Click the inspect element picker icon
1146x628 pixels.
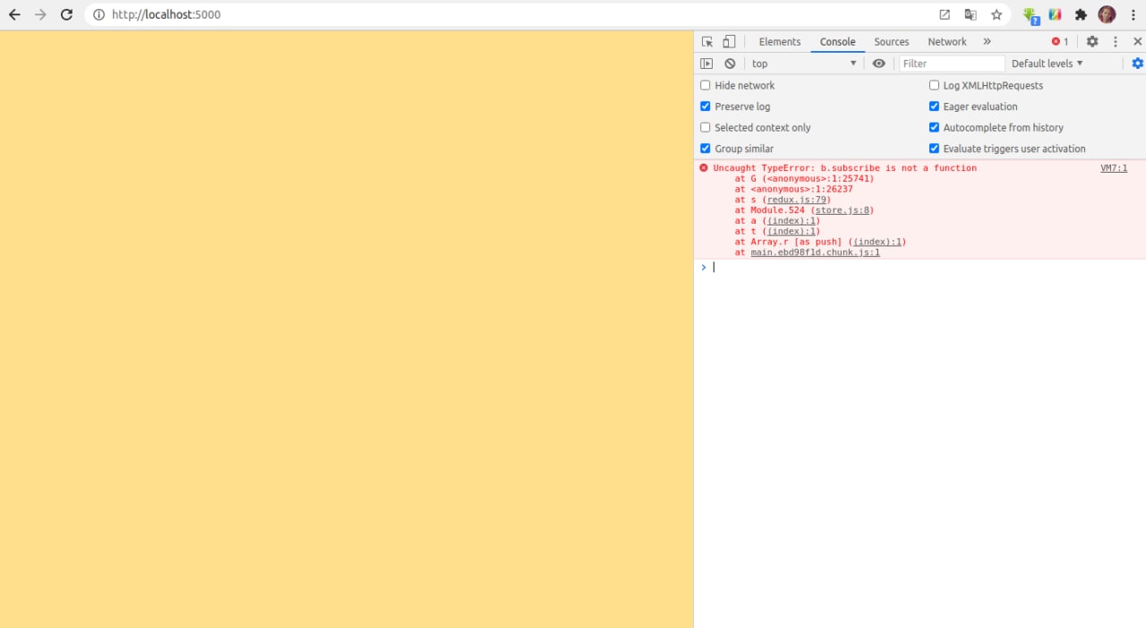[x=707, y=42]
